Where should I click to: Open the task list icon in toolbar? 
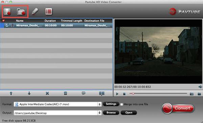pos(49,11)
